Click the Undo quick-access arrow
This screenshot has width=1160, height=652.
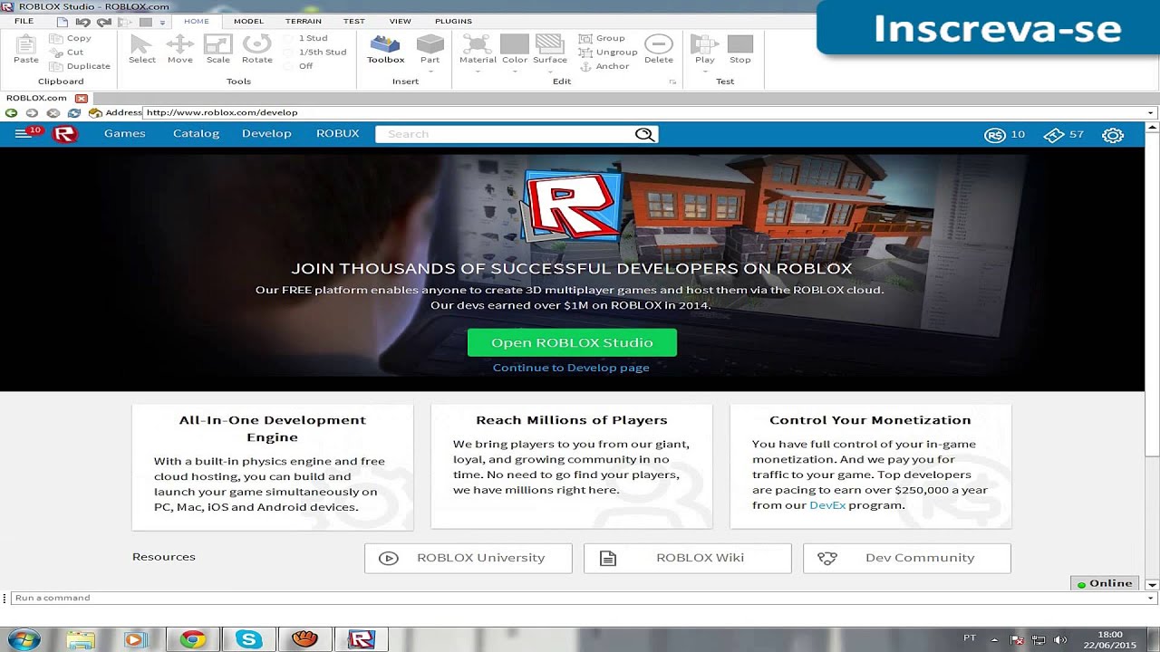coord(82,22)
